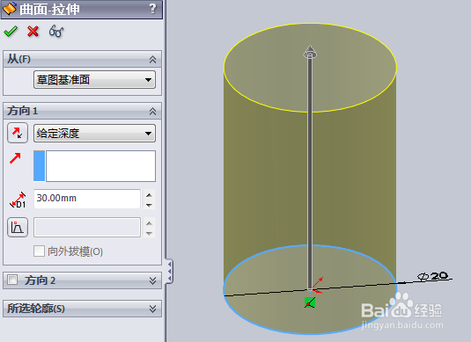This screenshot has width=471, height=342.
Task: Open help question mark in title bar
Action: point(153,9)
